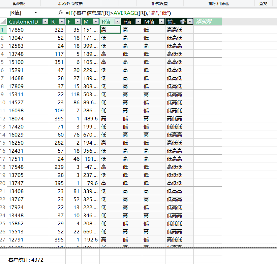Click the CustomerID cell 13047
Viewport: 277px width, 264px height.
coord(28,38)
